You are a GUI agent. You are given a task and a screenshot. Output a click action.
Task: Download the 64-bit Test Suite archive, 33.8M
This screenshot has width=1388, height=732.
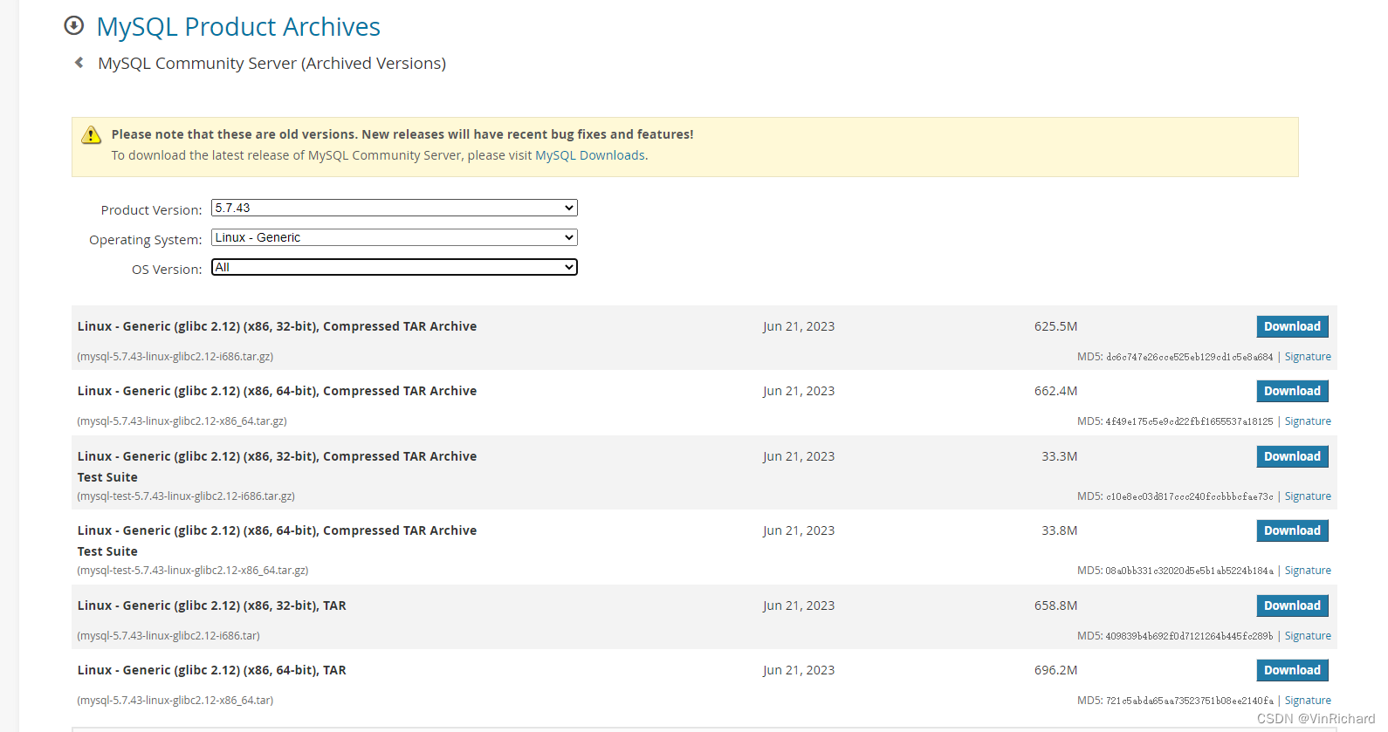(1292, 530)
